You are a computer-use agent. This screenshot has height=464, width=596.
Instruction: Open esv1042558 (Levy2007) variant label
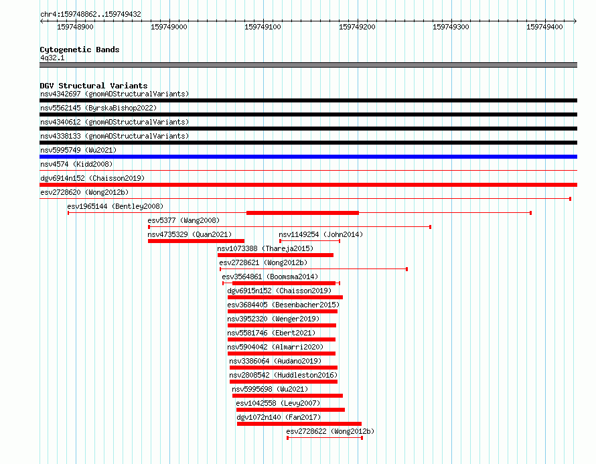278,403
